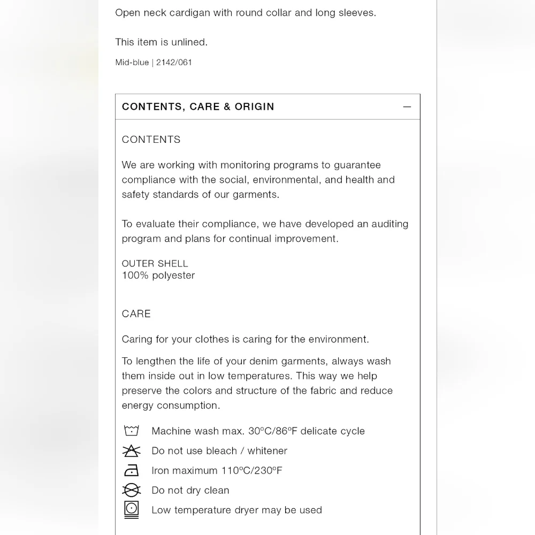Viewport: 535px width, 535px height.
Task: Click the do not bleach triangle icon
Action: [x=132, y=450]
